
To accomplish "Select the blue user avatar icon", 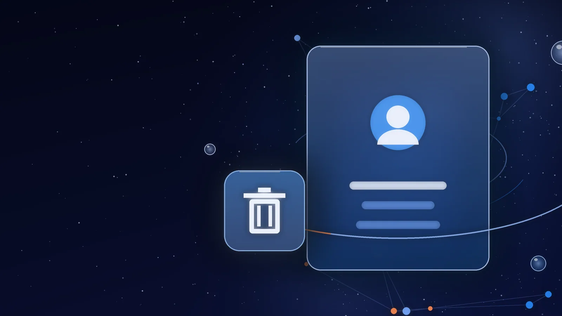I will pos(398,123).
